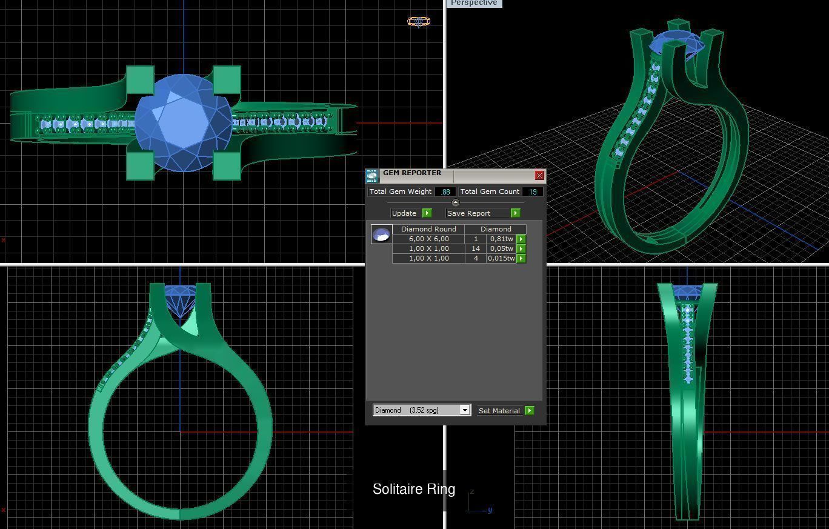Image resolution: width=829 pixels, height=529 pixels.
Task: Open the Diamond (3,52 spg) material dropdown
Action: tap(421, 410)
